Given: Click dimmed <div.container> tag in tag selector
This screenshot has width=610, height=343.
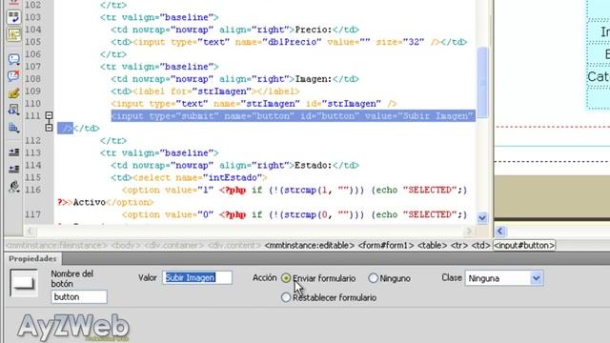Looking at the screenshot, I should [173, 246].
